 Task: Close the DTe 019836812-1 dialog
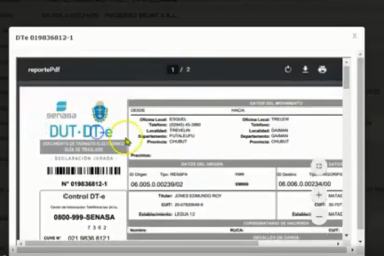[355, 36]
